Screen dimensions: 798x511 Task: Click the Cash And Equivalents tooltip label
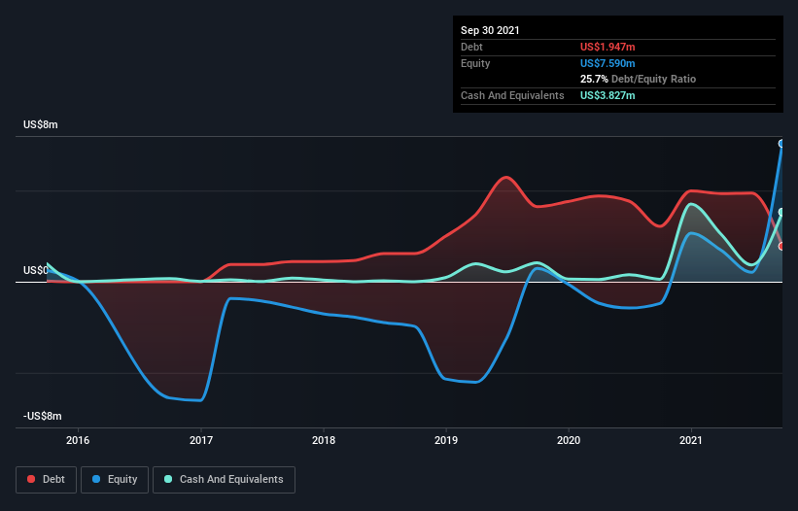tap(512, 95)
